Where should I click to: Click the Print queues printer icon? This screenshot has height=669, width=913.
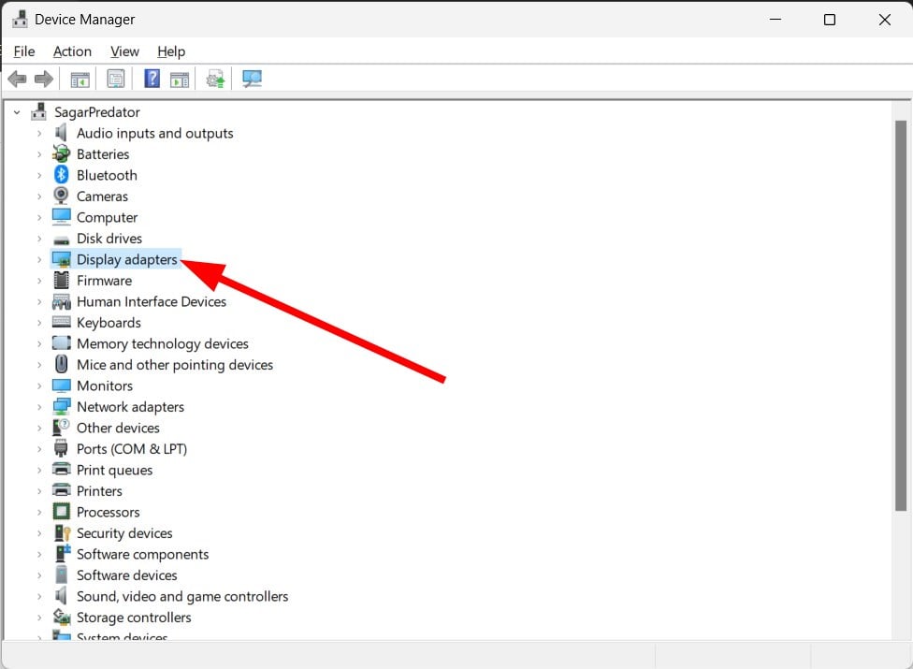(61, 470)
